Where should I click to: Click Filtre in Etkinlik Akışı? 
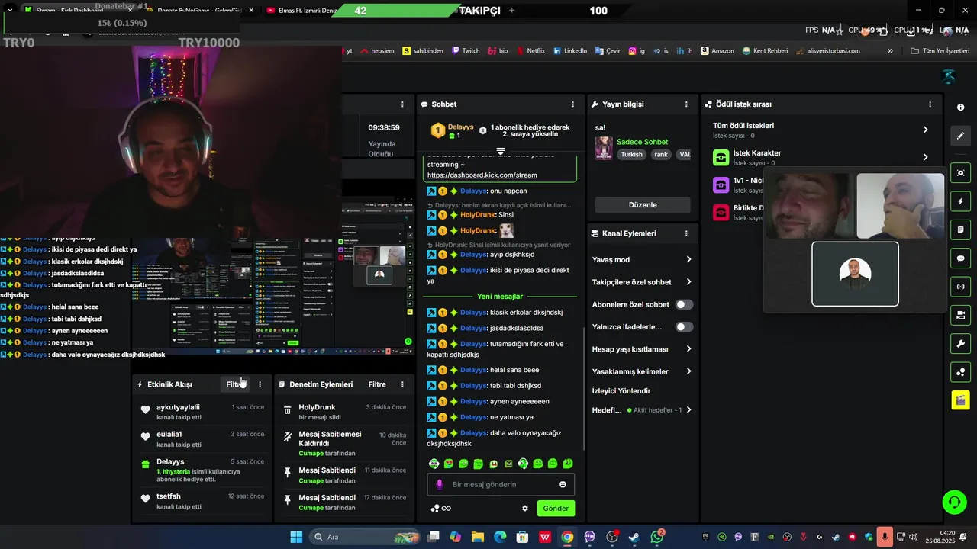point(236,384)
